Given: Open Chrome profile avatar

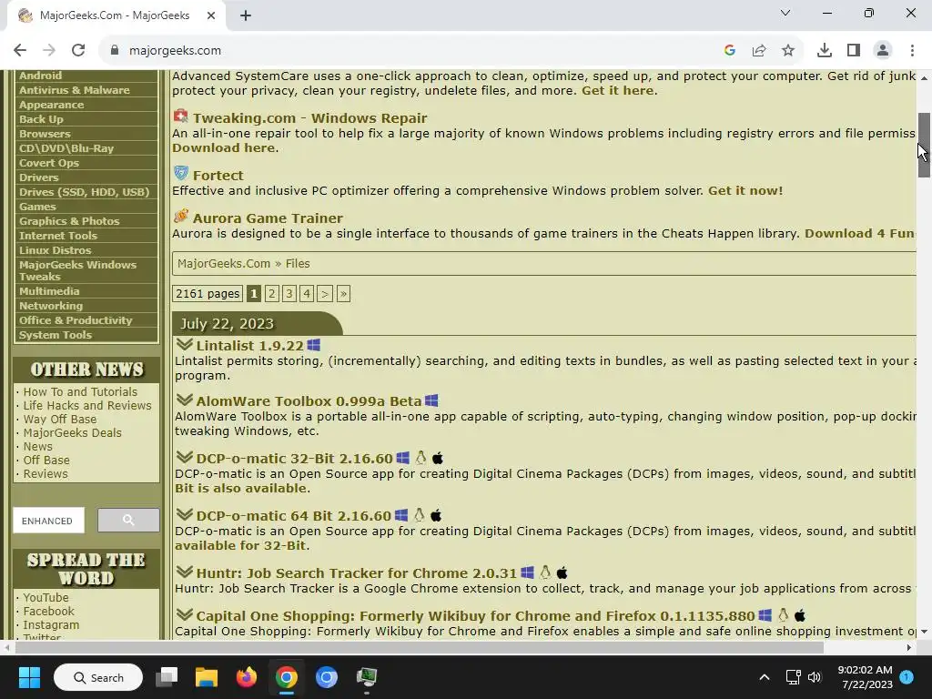Looking at the screenshot, I should click(x=883, y=51).
